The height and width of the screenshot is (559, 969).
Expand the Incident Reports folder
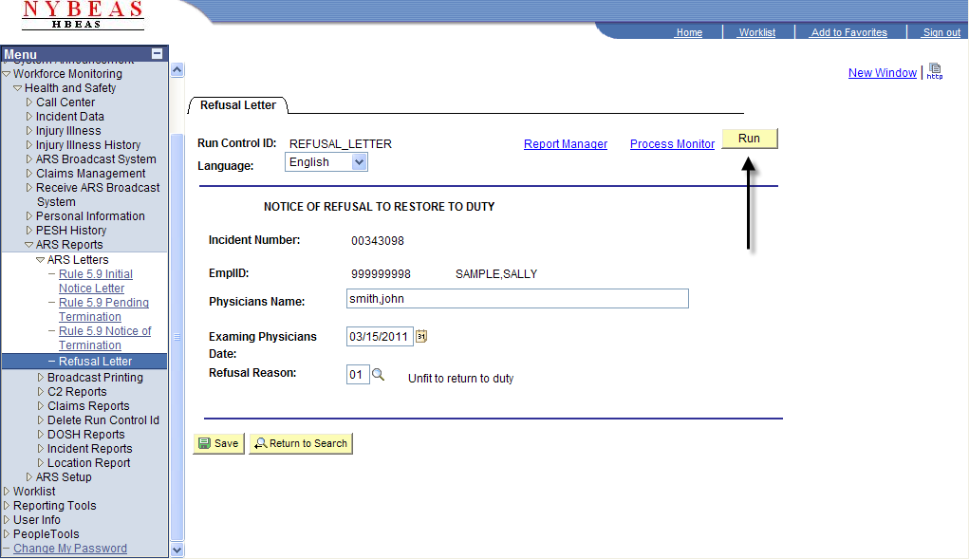pos(41,449)
